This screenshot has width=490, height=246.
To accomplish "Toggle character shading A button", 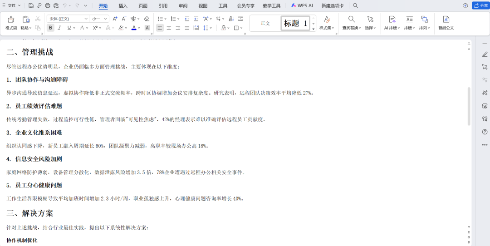I will pyautogui.click(x=147, y=28).
